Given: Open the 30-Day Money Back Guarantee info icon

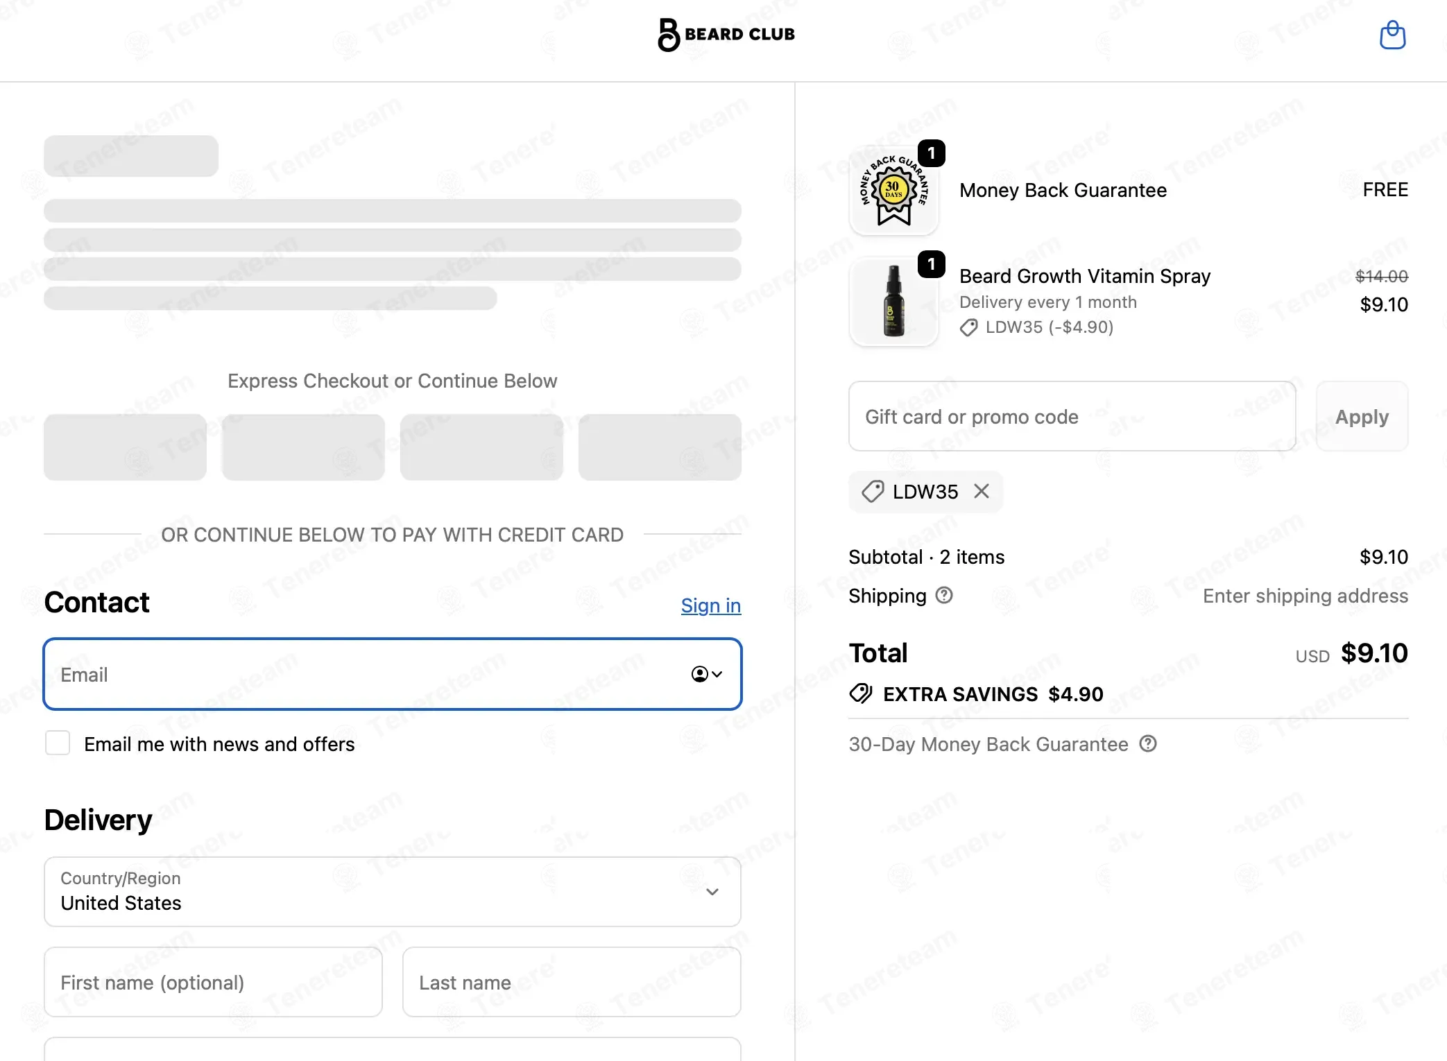Looking at the screenshot, I should 1148,743.
